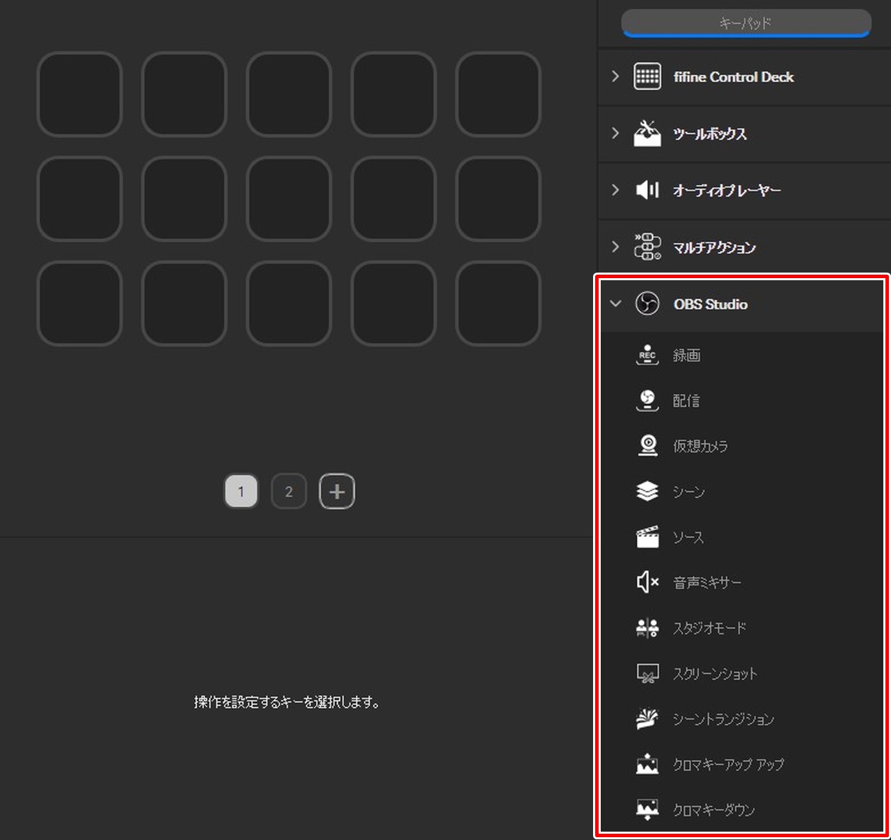Image resolution: width=891 pixels, height=840 pixels.
Task: Click the ソース clapperboard icon
Action: (647, 537)
